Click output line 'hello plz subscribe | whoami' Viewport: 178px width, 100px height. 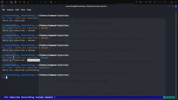click(19, 31)
